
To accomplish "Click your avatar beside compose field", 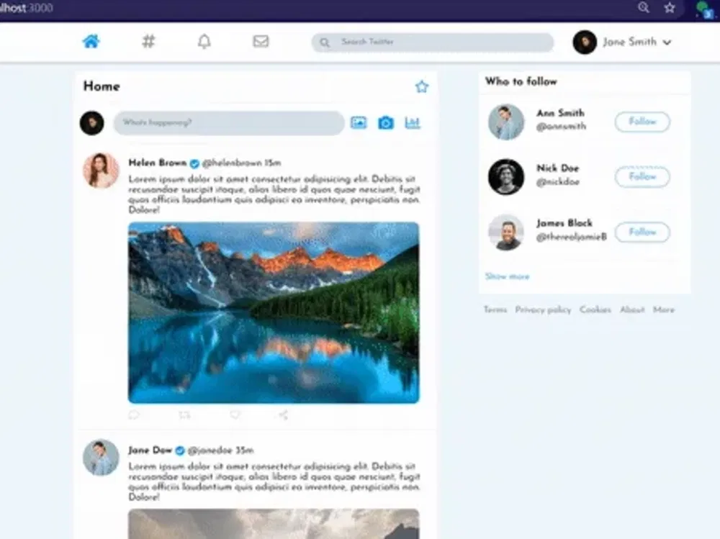I will pyautogui.click(x=92, y=123).
